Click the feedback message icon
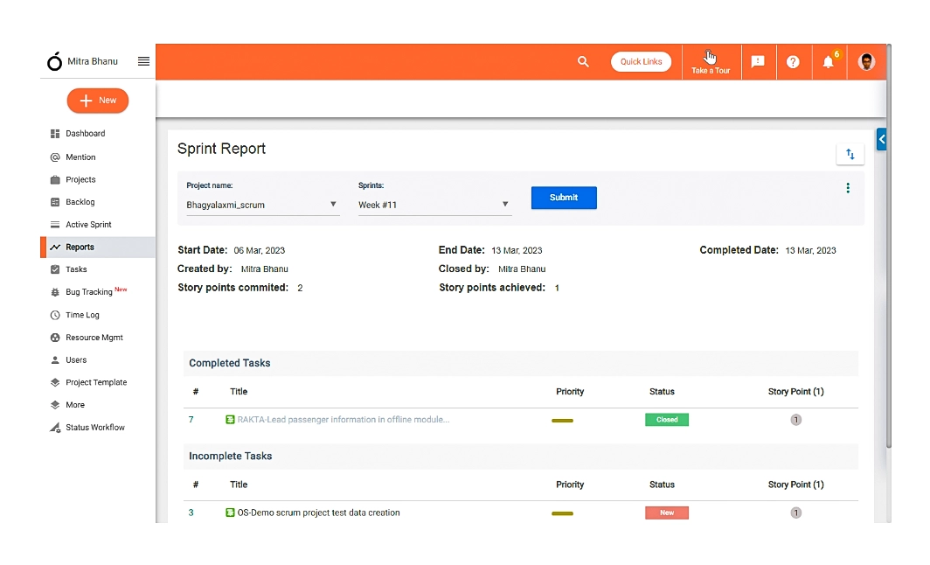 (x=758, y=61)
